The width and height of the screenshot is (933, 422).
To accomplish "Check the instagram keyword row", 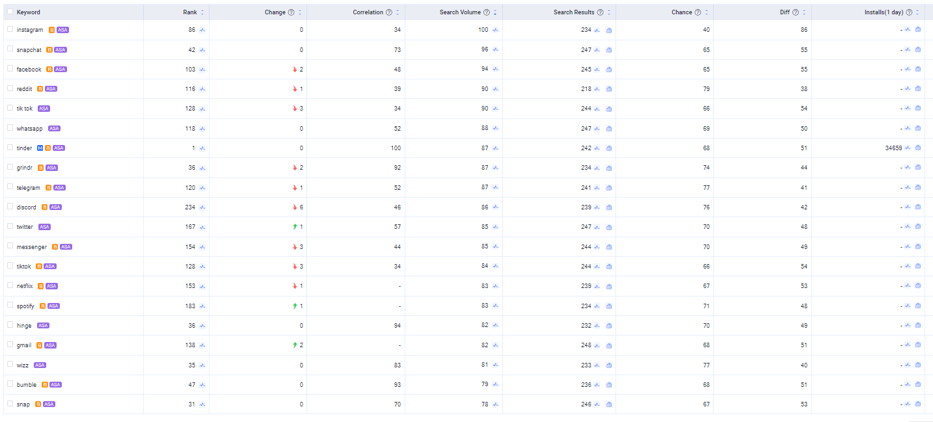I will coord(10,29).
